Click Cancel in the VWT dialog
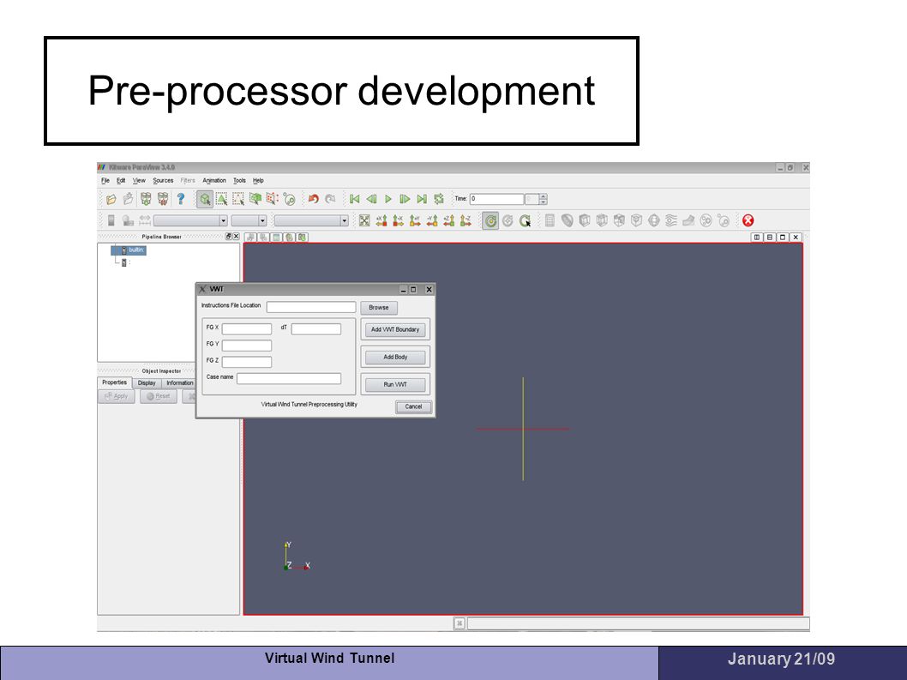This screenshot has width=907, height=680. pos(413,406)
